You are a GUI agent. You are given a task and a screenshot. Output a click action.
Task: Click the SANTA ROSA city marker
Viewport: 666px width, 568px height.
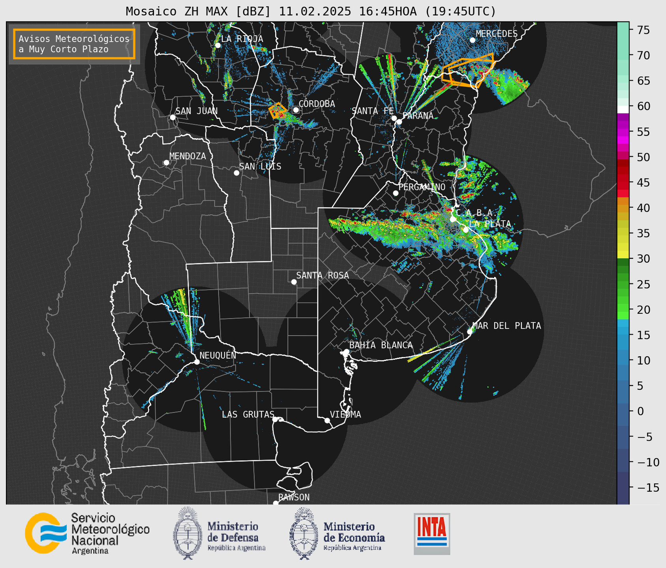click(294, 282)
